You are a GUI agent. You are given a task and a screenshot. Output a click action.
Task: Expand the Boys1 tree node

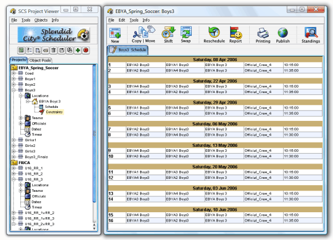click(x=14, y=79)
